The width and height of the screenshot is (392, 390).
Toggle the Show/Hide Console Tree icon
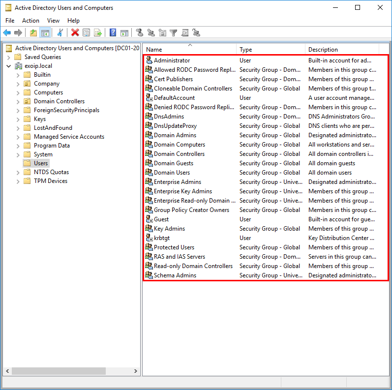pyautogui.click(x=45, y=33)
